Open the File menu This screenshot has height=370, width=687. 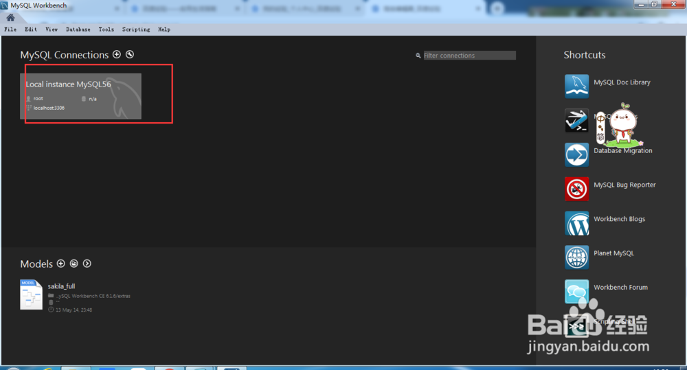(10, 30)
